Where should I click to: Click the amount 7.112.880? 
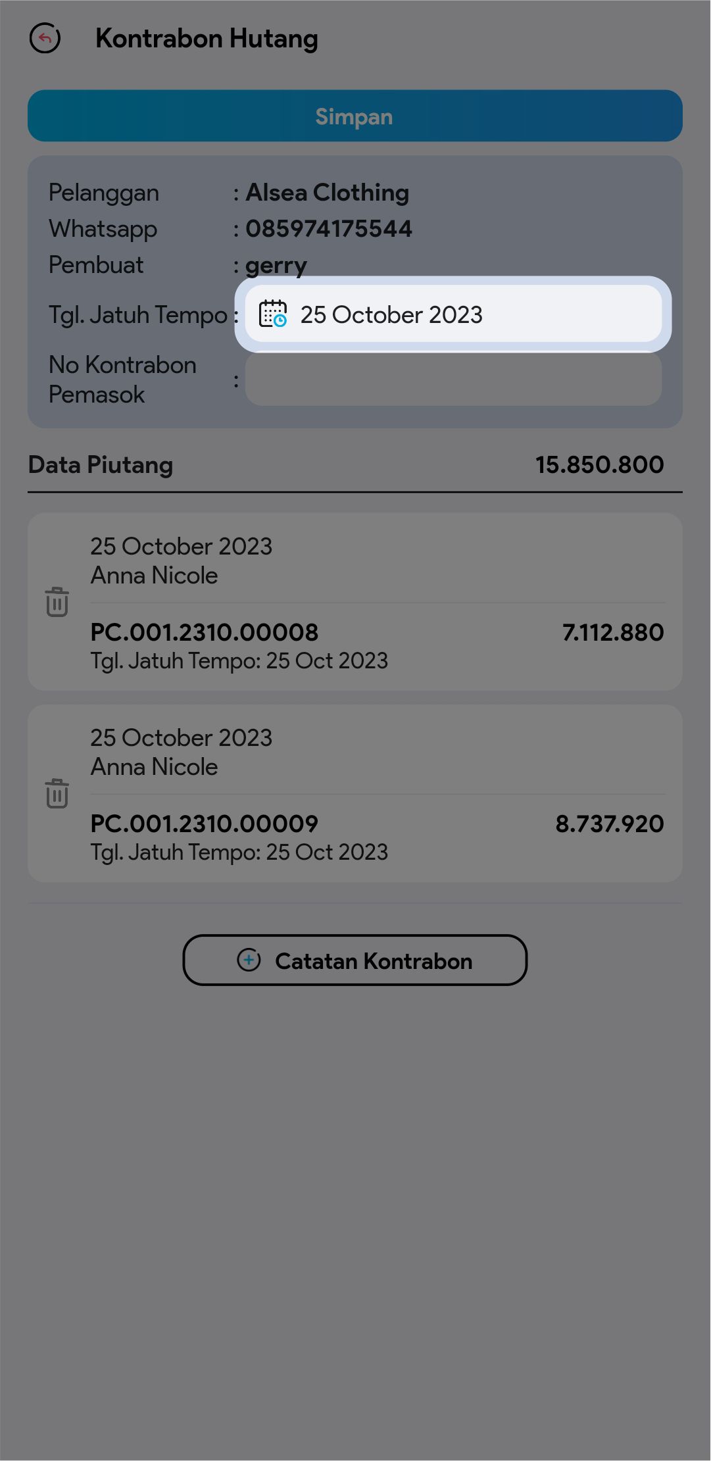612,632
